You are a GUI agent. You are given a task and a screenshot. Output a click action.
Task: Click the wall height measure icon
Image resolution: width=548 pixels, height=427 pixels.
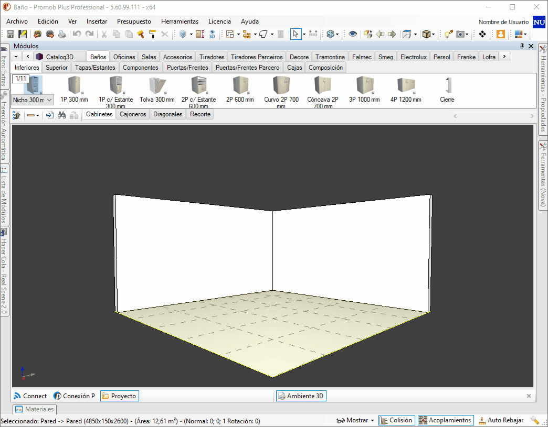coord(200,34)
